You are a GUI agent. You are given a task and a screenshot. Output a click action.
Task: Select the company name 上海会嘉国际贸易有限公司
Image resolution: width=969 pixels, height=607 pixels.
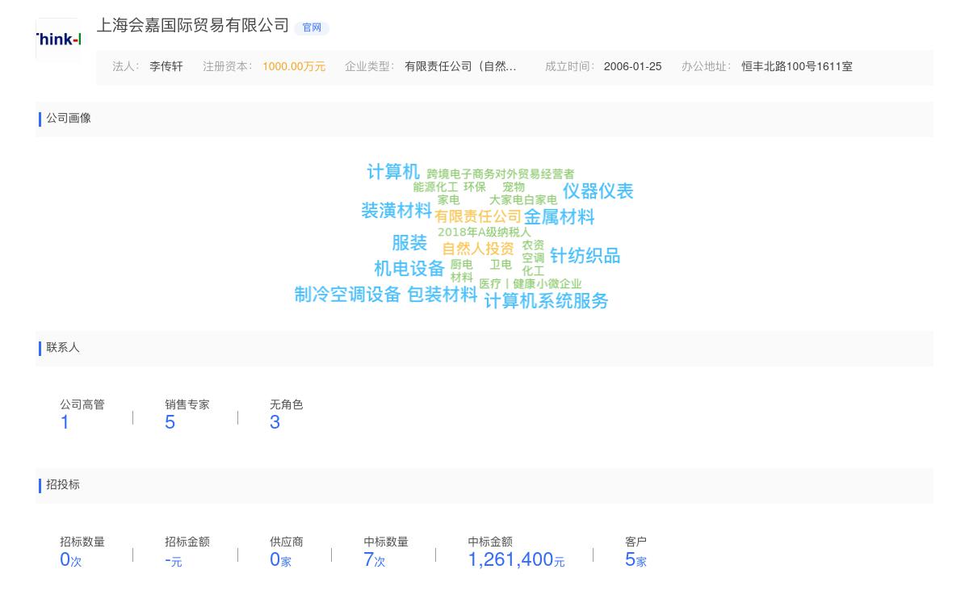(193, 26)
